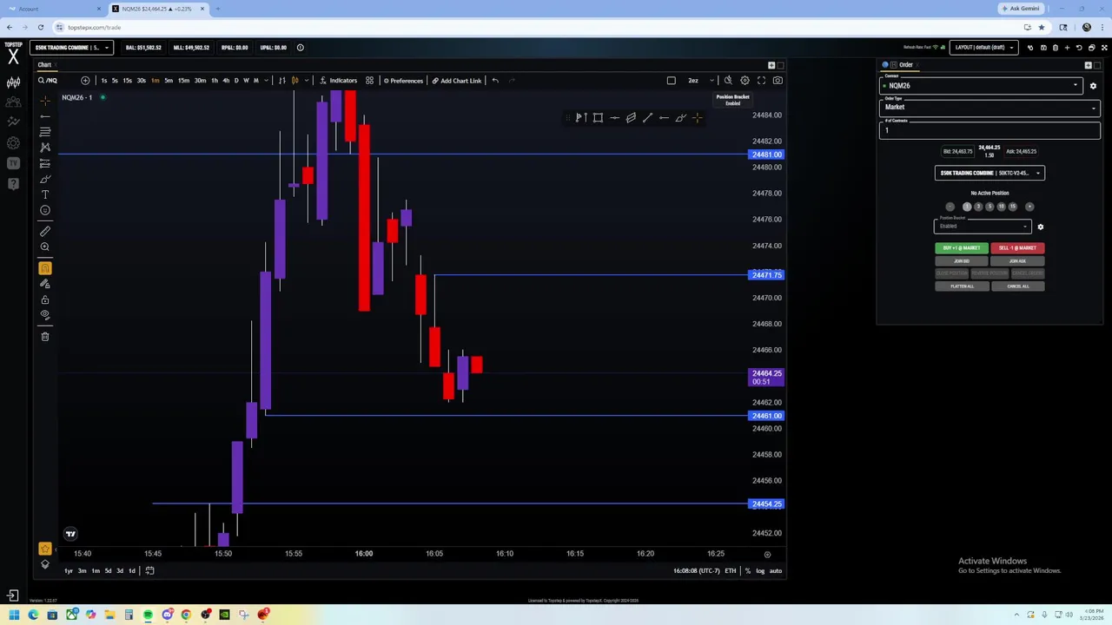The width and height of the screenshot is (1112, 625).
Task: Open the $50K Trading Combine account dropdown in top bar
Action: [71, 48]
